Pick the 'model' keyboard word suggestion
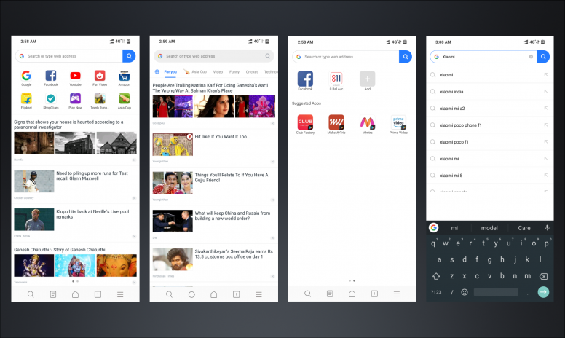This screenshot has width=565, height=338. click(x=489, y=228)
